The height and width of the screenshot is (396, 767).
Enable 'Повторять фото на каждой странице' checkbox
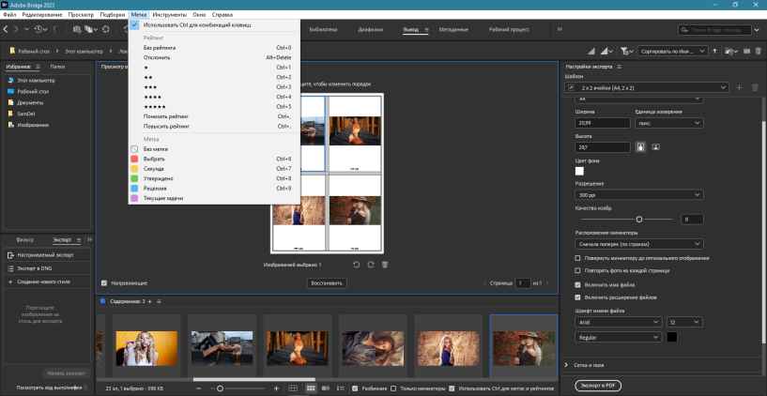click(x=578, y=271)
